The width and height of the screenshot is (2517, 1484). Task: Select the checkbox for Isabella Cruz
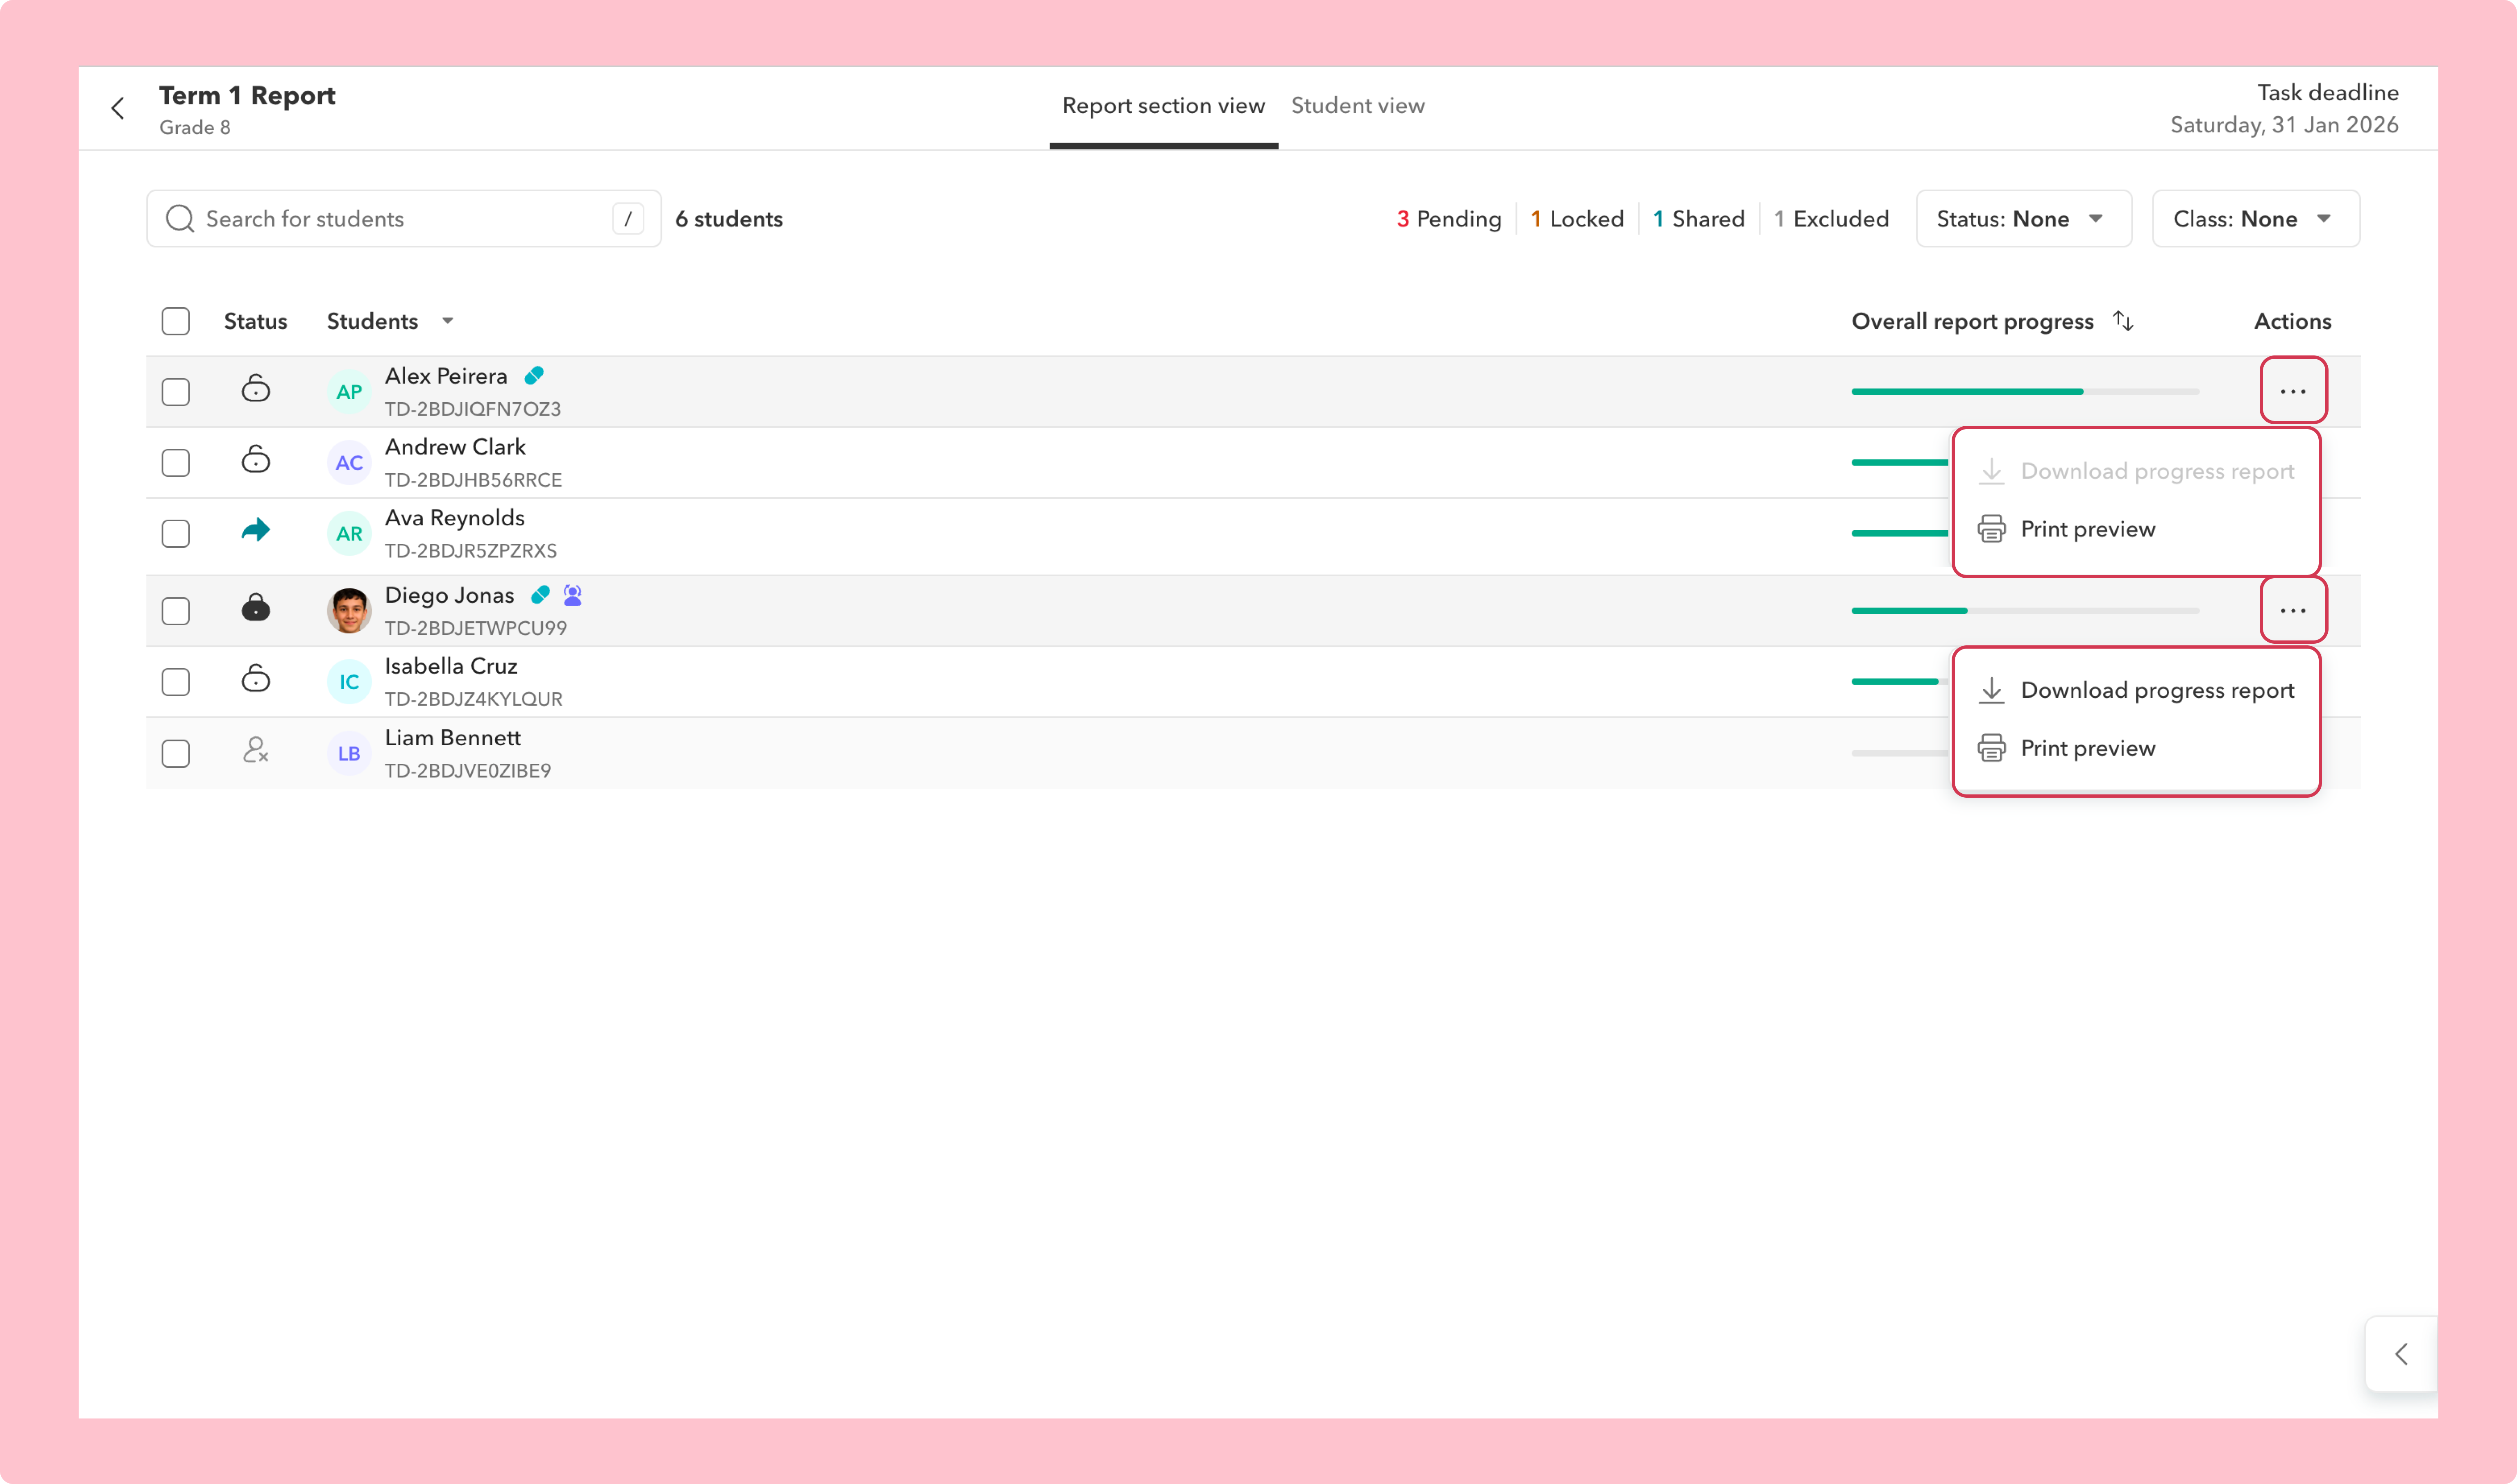pos(176,682)
